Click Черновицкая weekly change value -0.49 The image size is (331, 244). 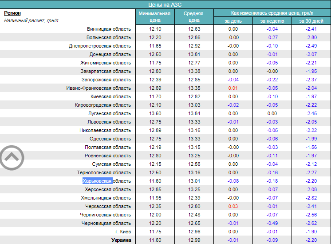(x=272, y=223)
